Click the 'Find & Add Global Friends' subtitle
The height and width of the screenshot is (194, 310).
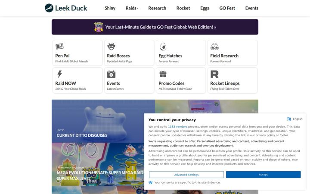click(71, 61)
